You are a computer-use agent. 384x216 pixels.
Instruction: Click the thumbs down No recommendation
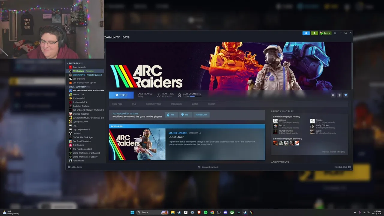186,115
